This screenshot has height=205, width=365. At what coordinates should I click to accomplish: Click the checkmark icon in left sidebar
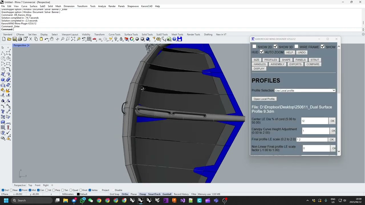click(x=8, y=133)
